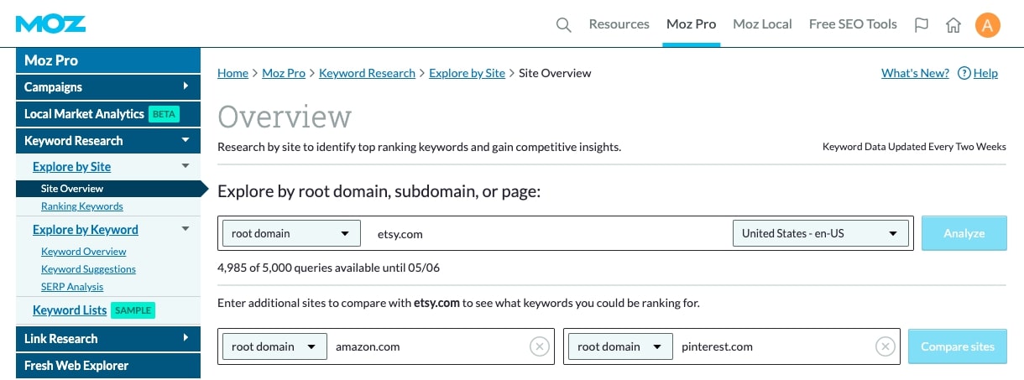
Task: Clear the amazon.com comparison site
Action: point(539,346)
